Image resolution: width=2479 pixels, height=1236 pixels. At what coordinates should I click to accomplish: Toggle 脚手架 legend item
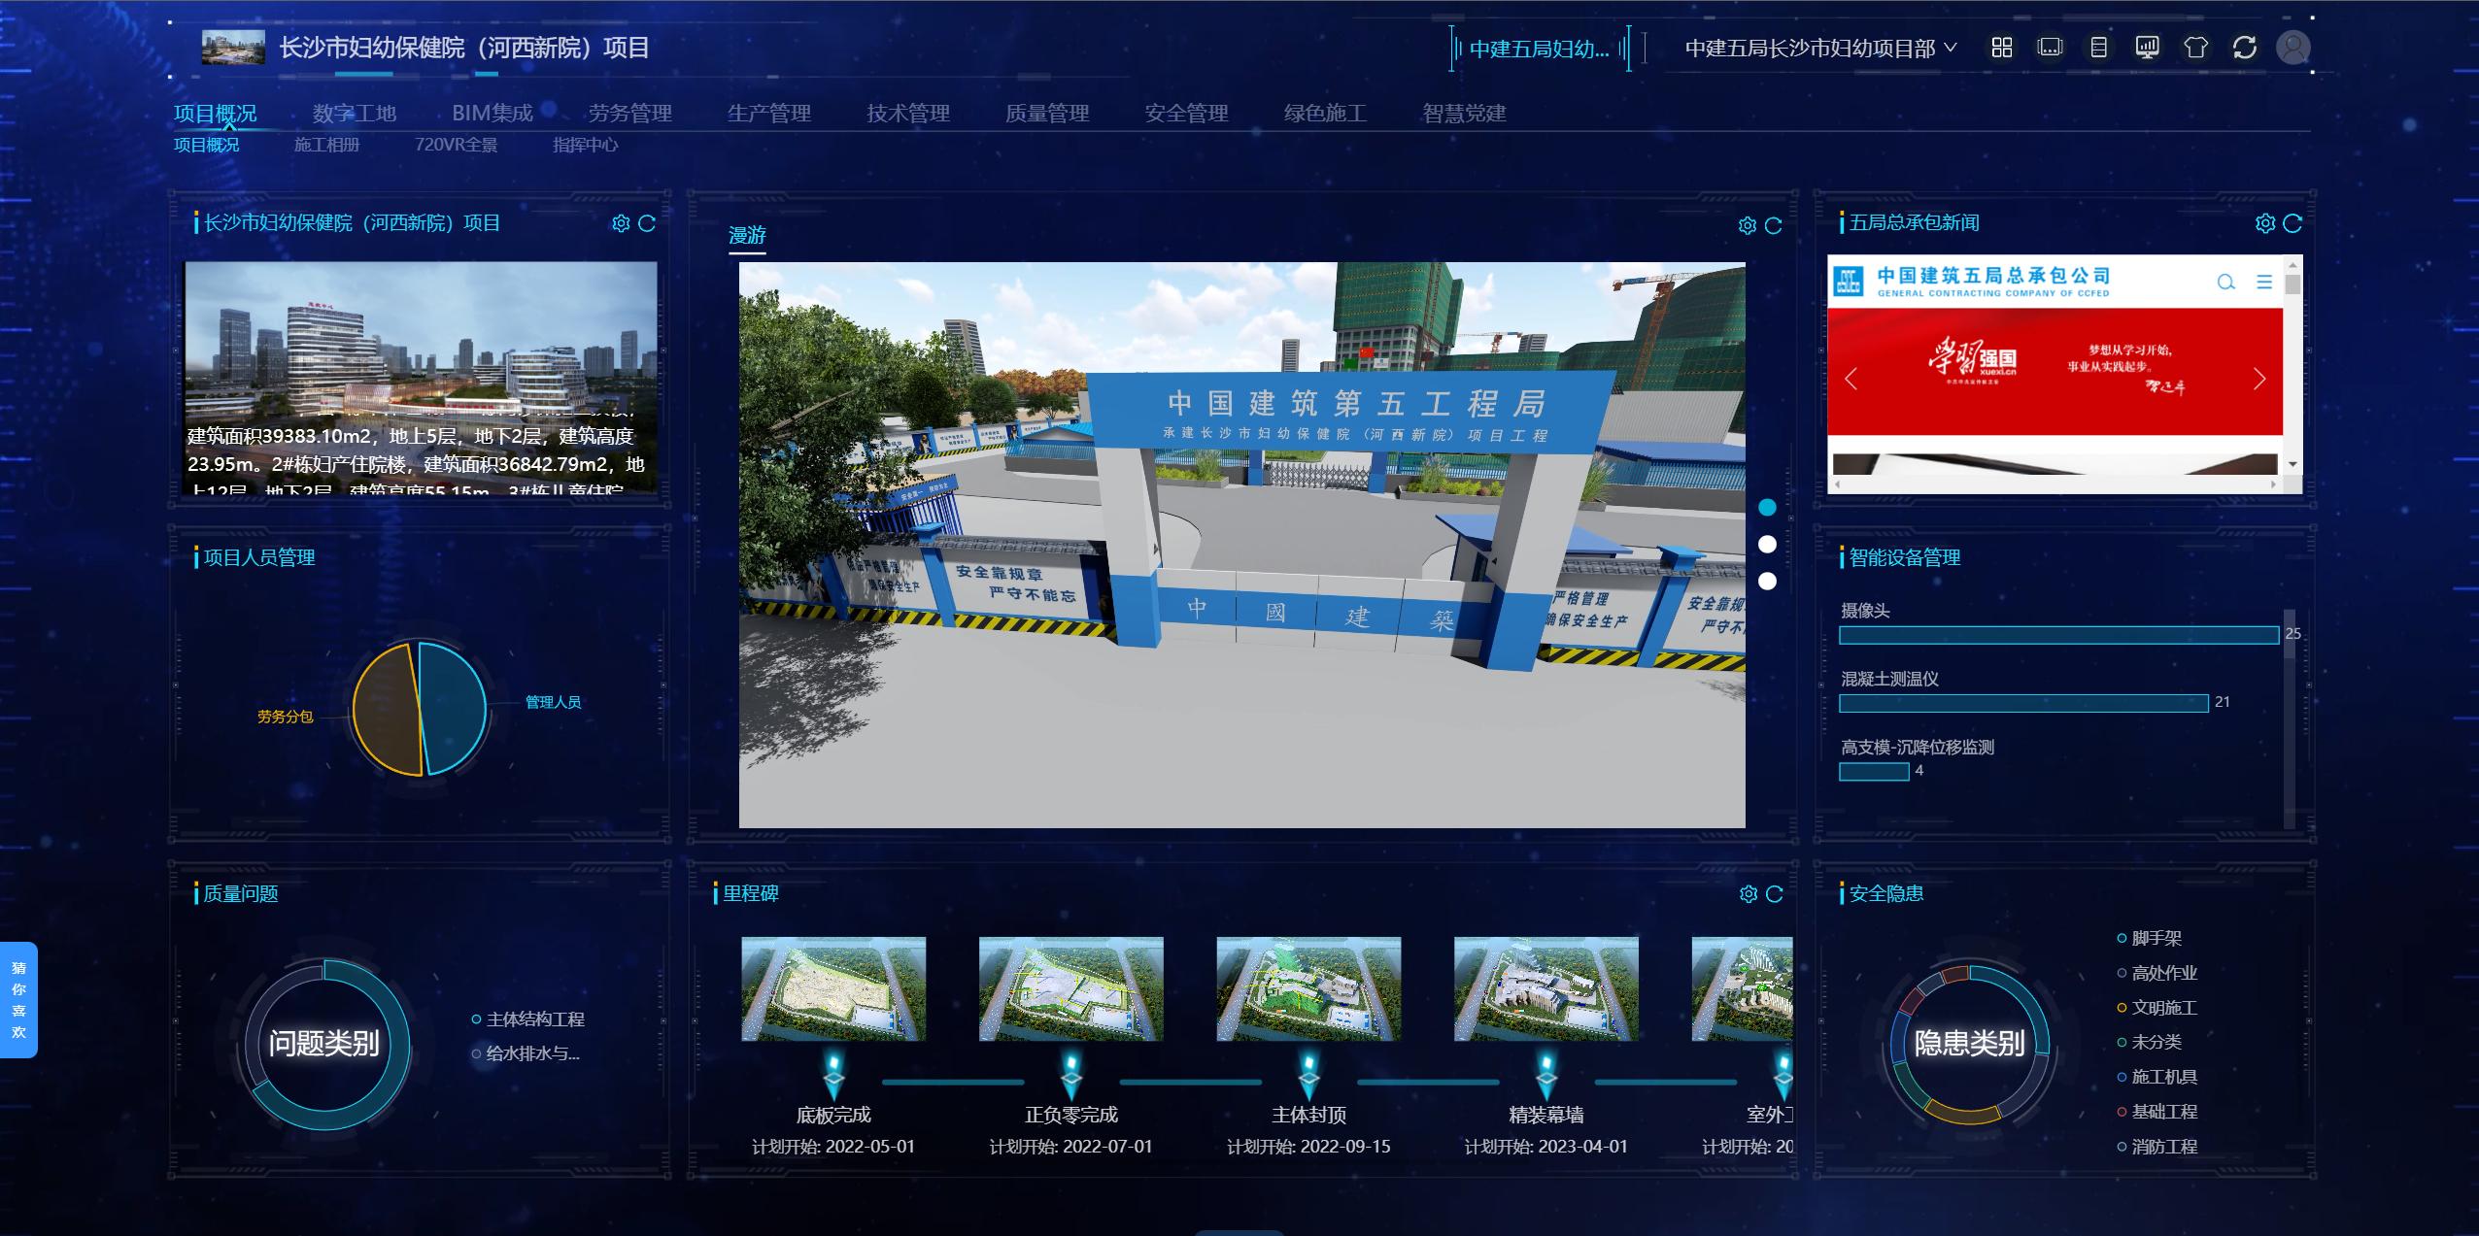(2149, 938)
